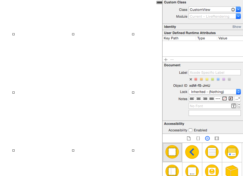Enable the Accessibility checkbox
Screen dimensions: 243x176
pos(190,130)
